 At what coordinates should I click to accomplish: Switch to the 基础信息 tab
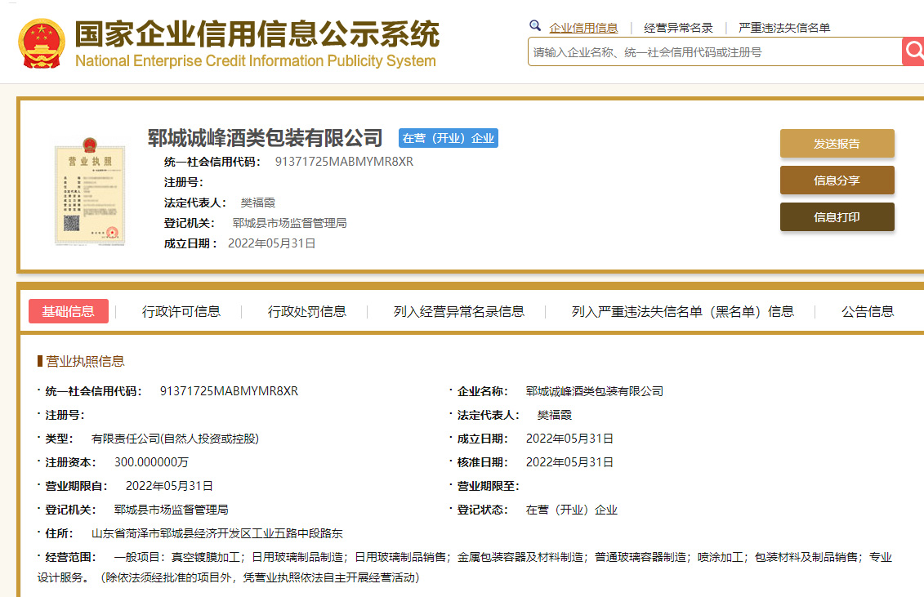(69, 311)
